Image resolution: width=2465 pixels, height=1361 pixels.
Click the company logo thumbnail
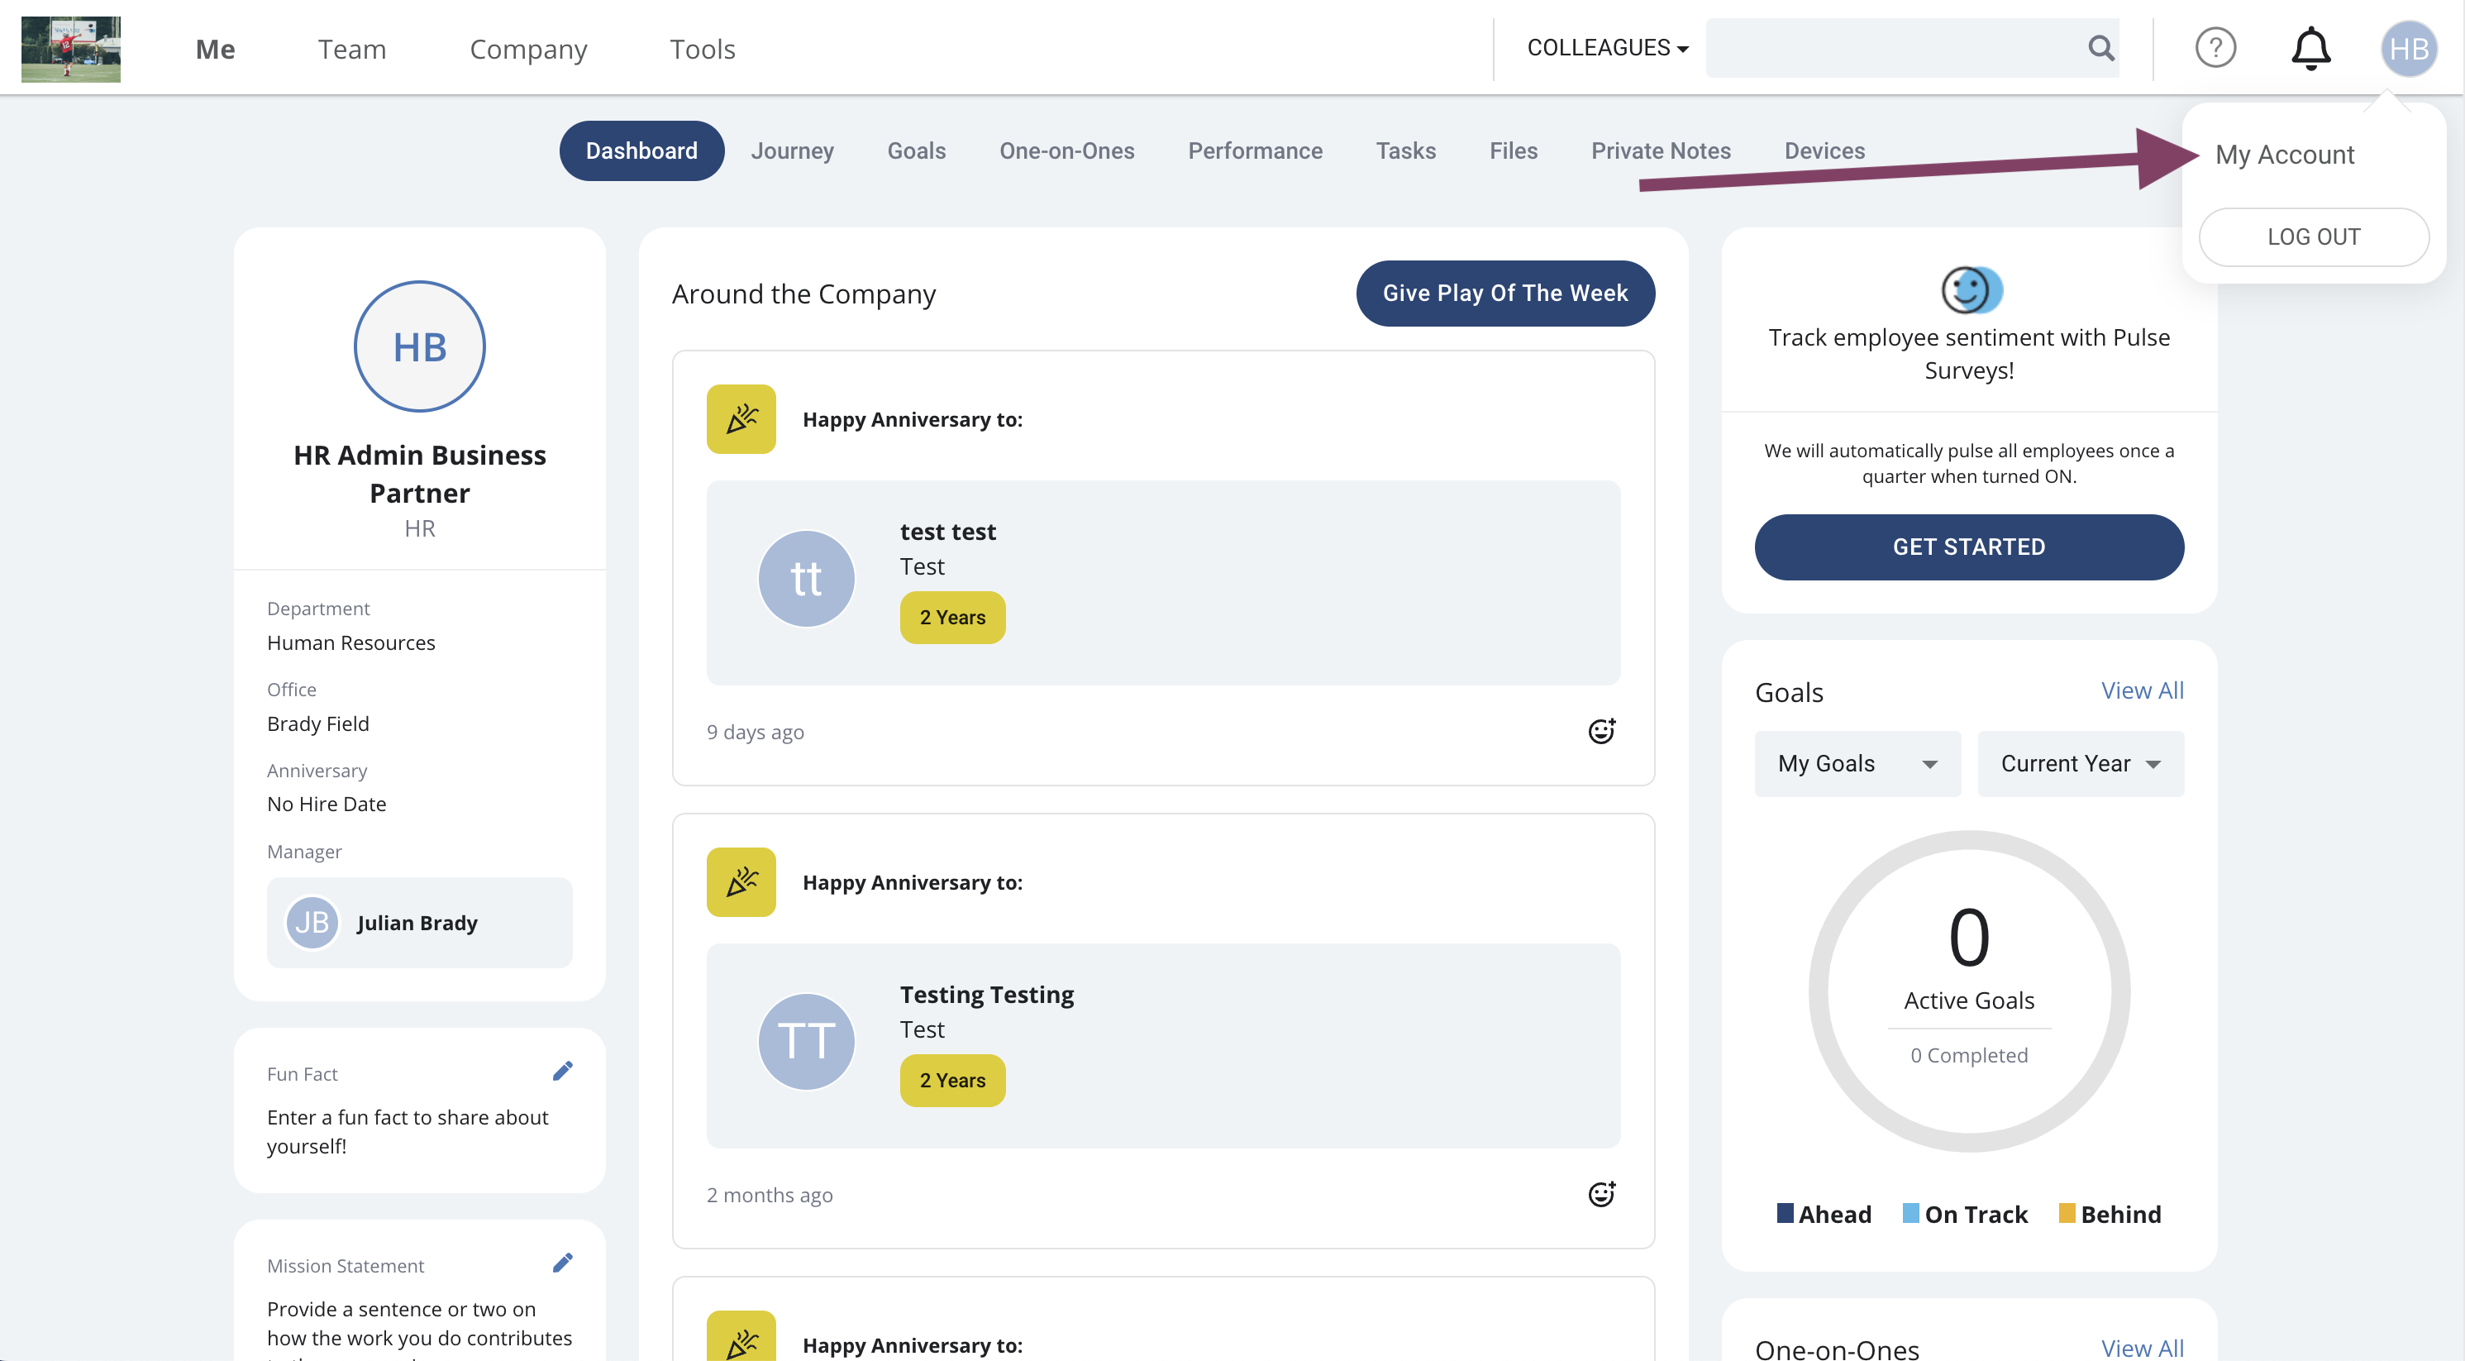[71, 49]
